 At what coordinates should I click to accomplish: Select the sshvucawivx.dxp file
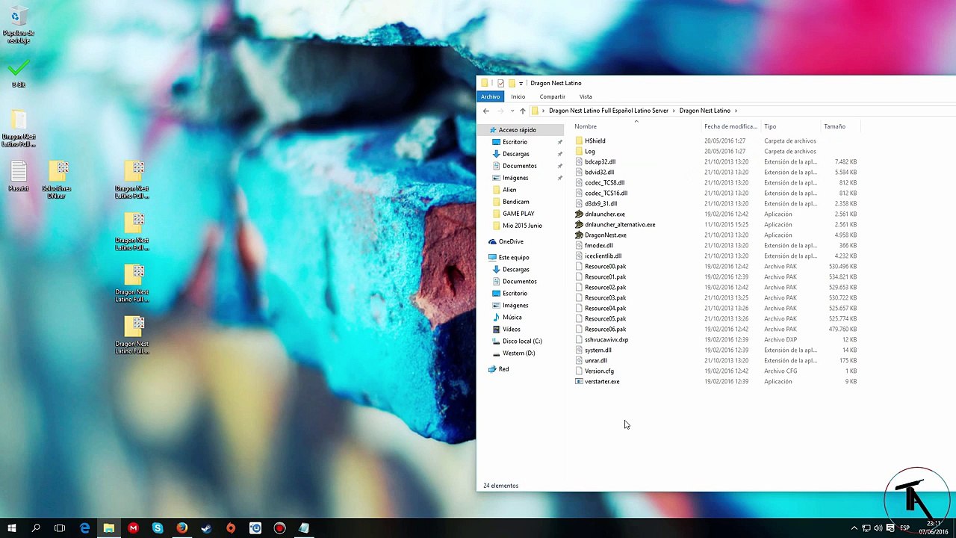606,339
